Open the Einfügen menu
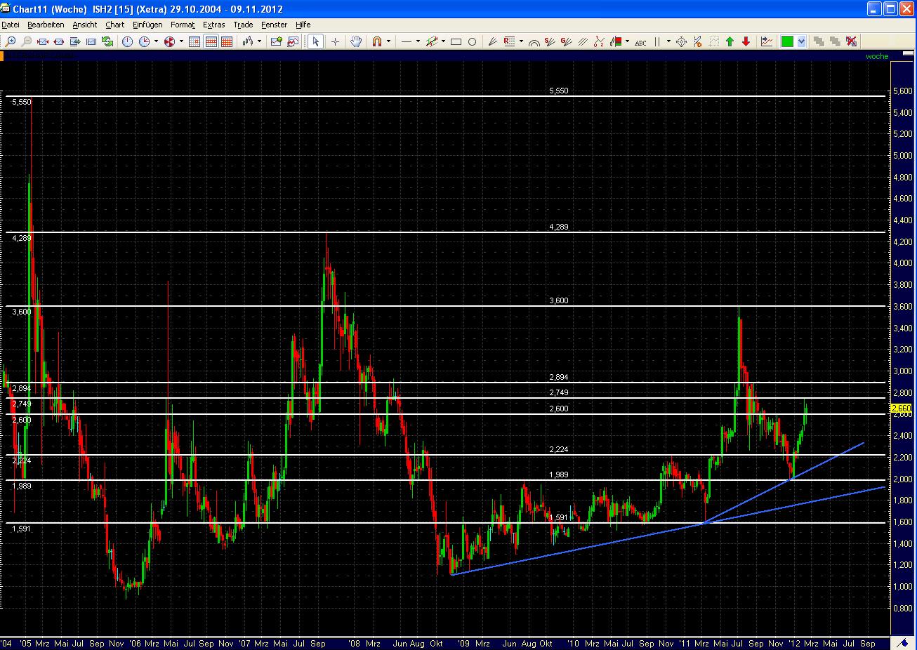The image size is (917, 650). click(147, 25)
